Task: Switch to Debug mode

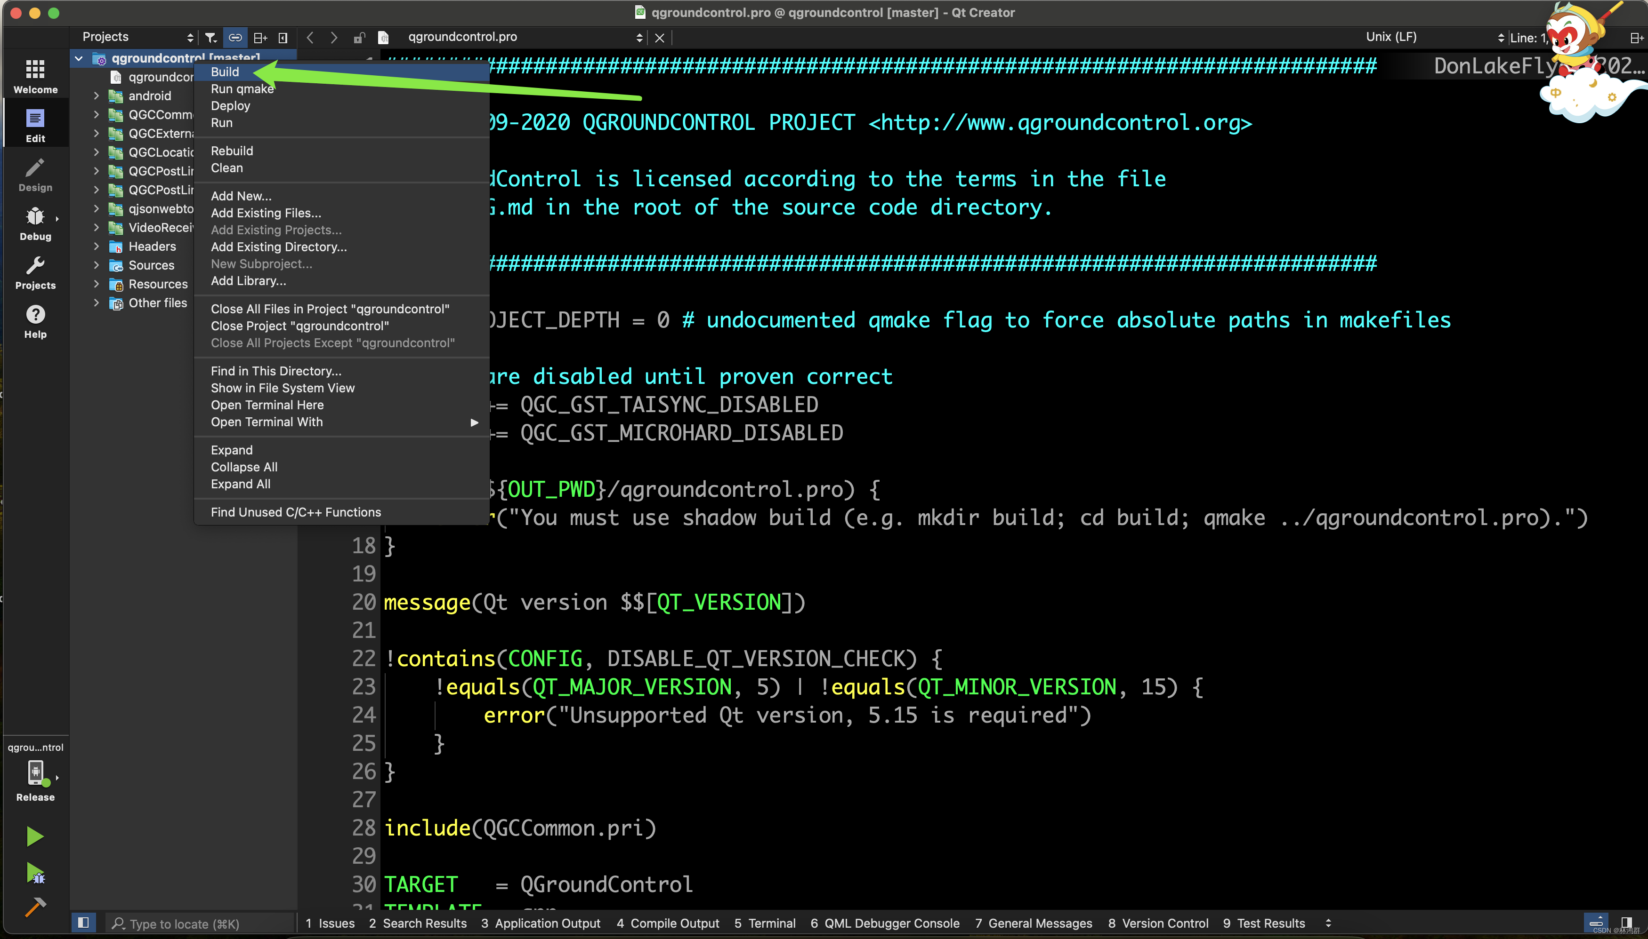Action: coord(35,223)
